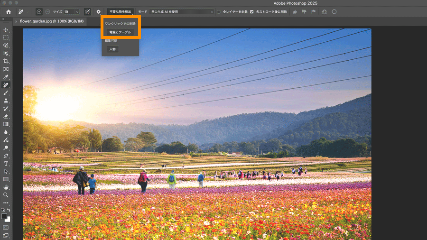
Task: Select the subtract-from-stroke minus icon
Action: click(47, 12)
